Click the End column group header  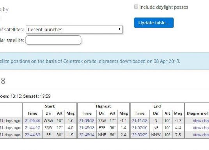(x=157, y=106)
